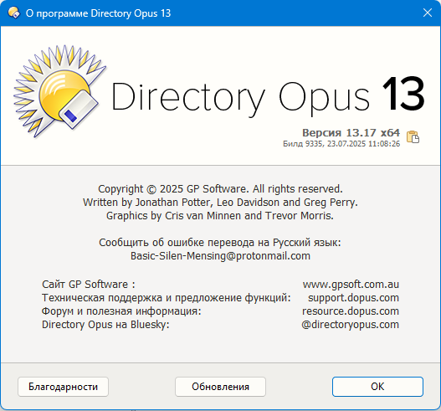The image size is (441, 411).
Task: Open the Благодарности credits button
Action: (x=63, y=387)
